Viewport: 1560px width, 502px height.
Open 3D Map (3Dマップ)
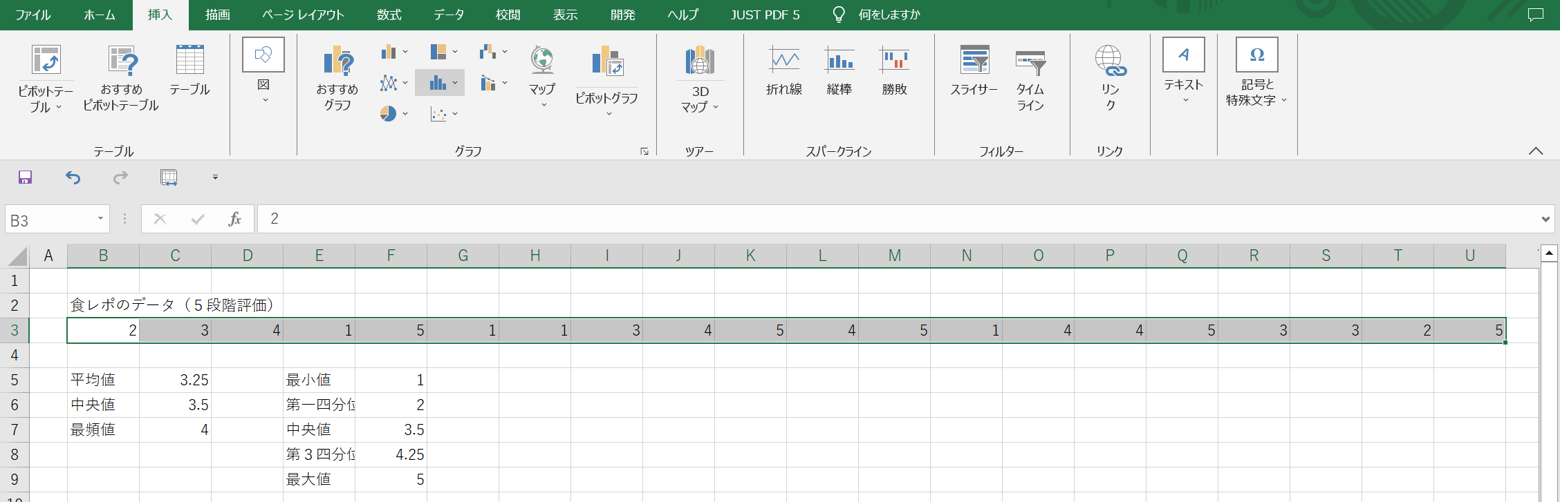coord(700,79)
